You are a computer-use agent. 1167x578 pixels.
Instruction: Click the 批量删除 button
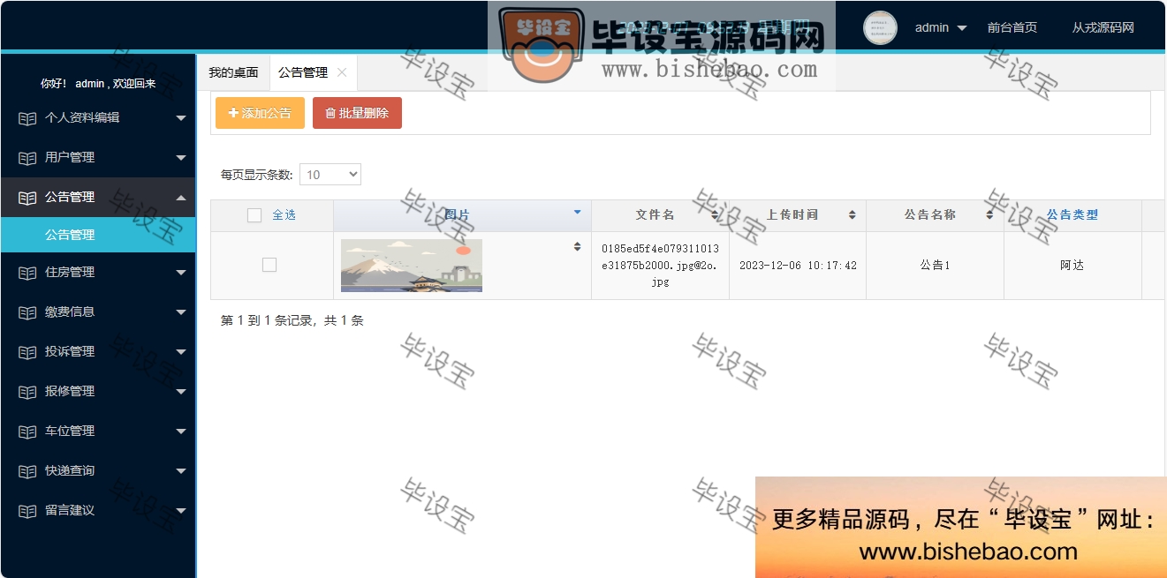(x=357, y=113)
